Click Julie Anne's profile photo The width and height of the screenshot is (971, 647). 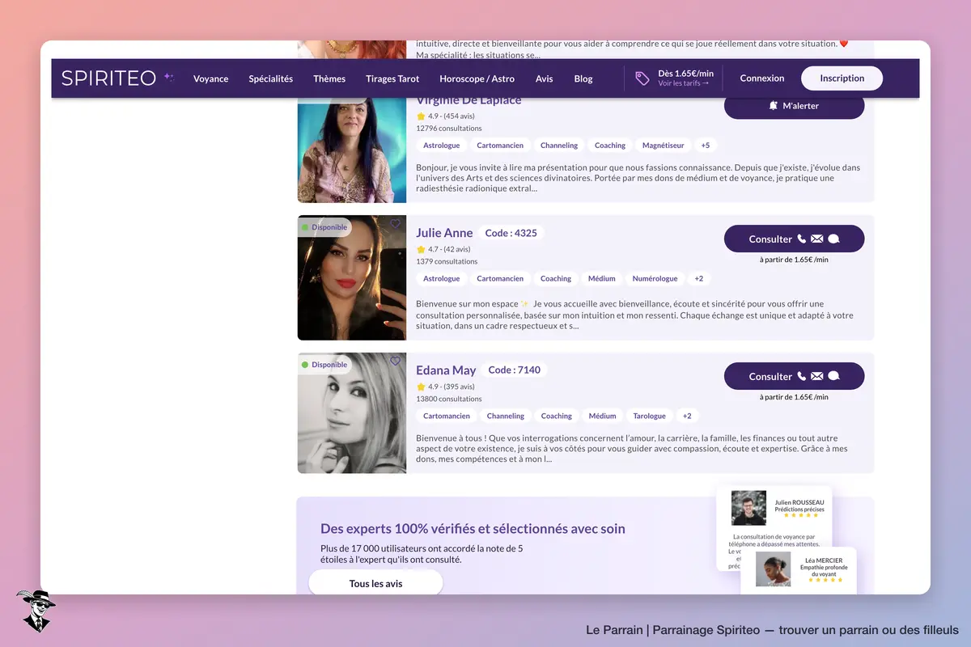point(352,277)
